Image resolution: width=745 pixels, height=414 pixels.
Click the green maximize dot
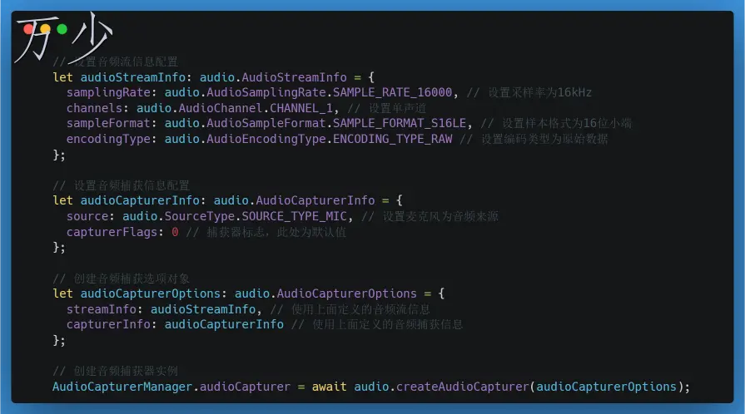(x=62, y=29)
